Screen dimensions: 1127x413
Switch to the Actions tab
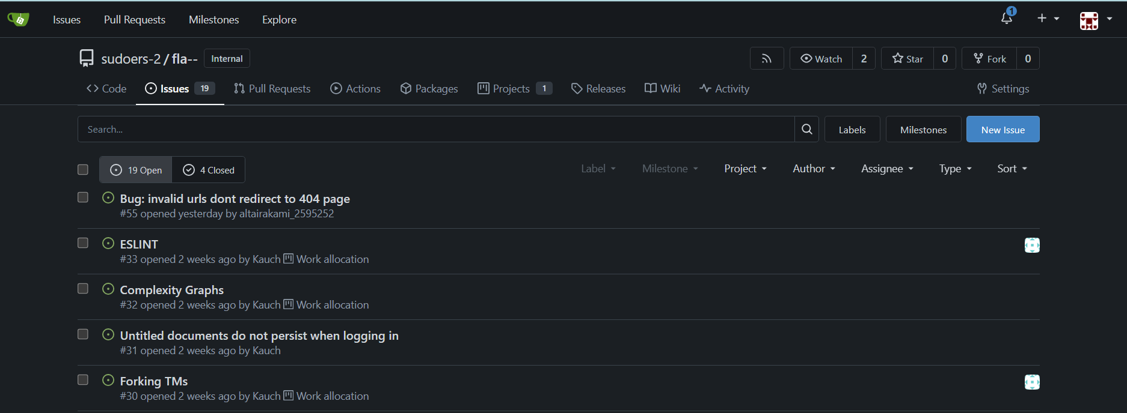[355, 89]
